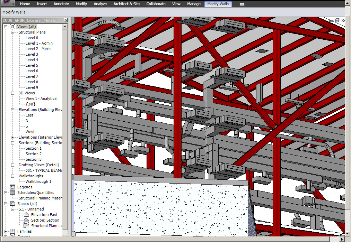Select the Modify Walls contextual tab
The height and width of the screenshot is (243, 351).
coord(218,4)
